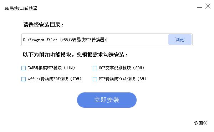Enable the OCR文字识别模块 checkbox
The height and width of the screenshot is (132, 214).
pyautogui.click(x=95, y=68)
